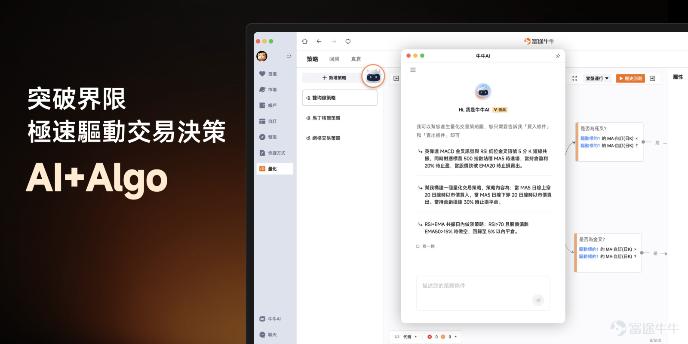Collapse the left sidebar menu

click(289, 56)
